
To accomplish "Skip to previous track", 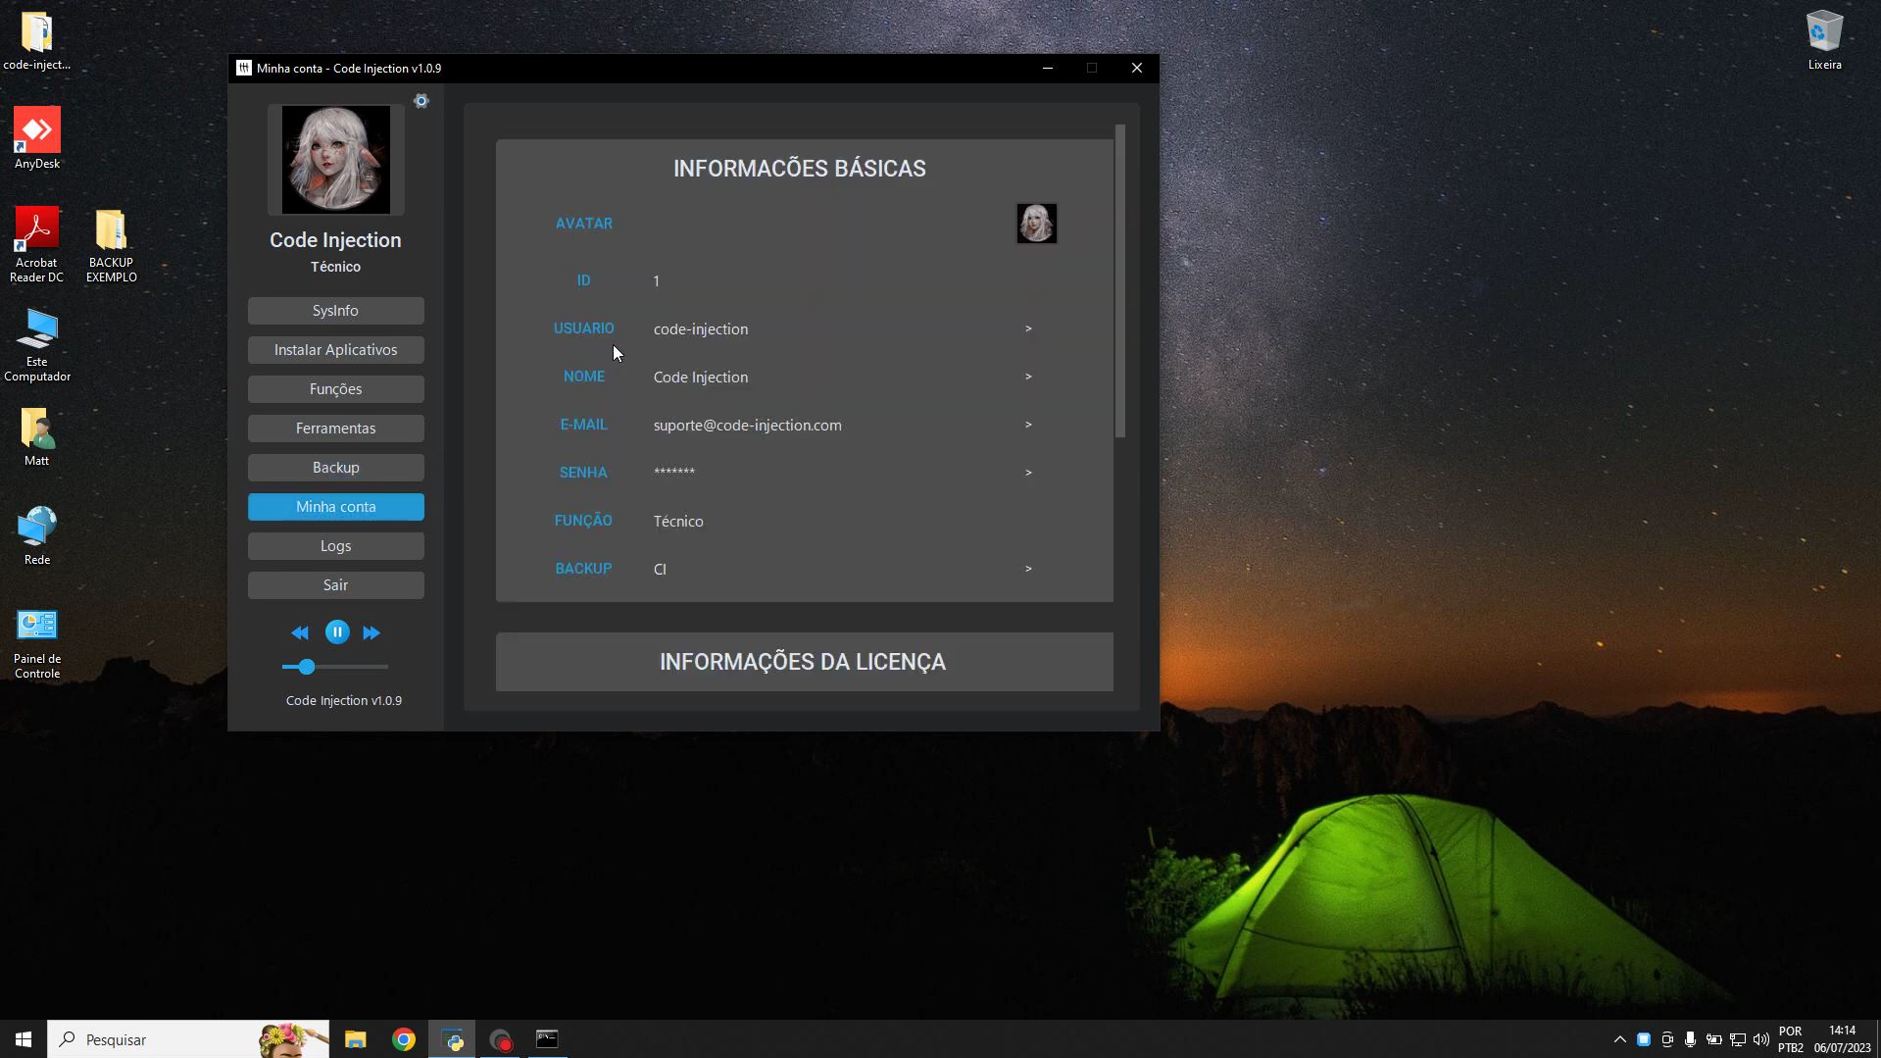I will (x=300, y=633).
